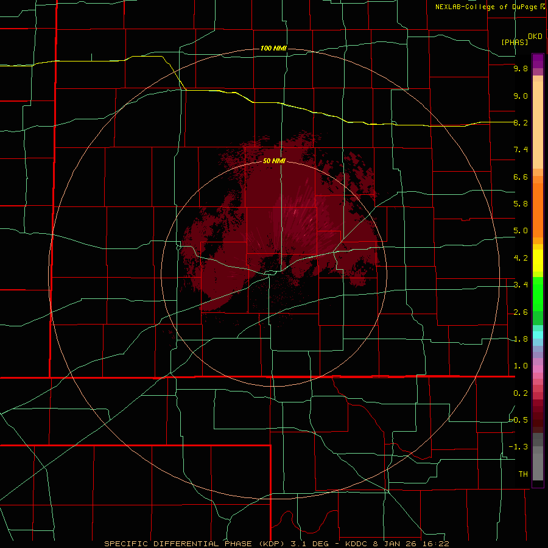Screen dimensions: 548x548
Task: Click the -0.5 scale value
Action: [x=519, y=420]
